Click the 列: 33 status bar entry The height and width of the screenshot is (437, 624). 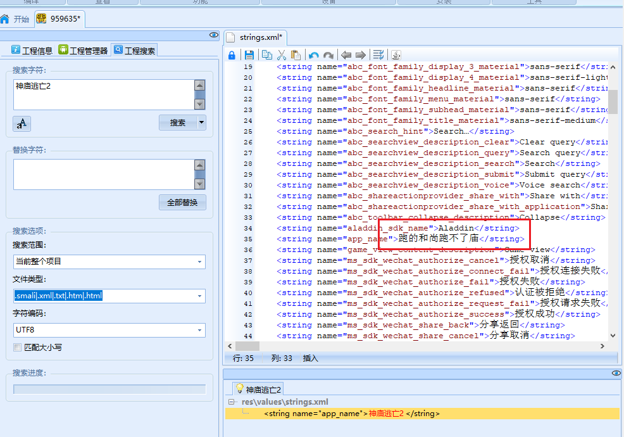[x=282, y=358]
